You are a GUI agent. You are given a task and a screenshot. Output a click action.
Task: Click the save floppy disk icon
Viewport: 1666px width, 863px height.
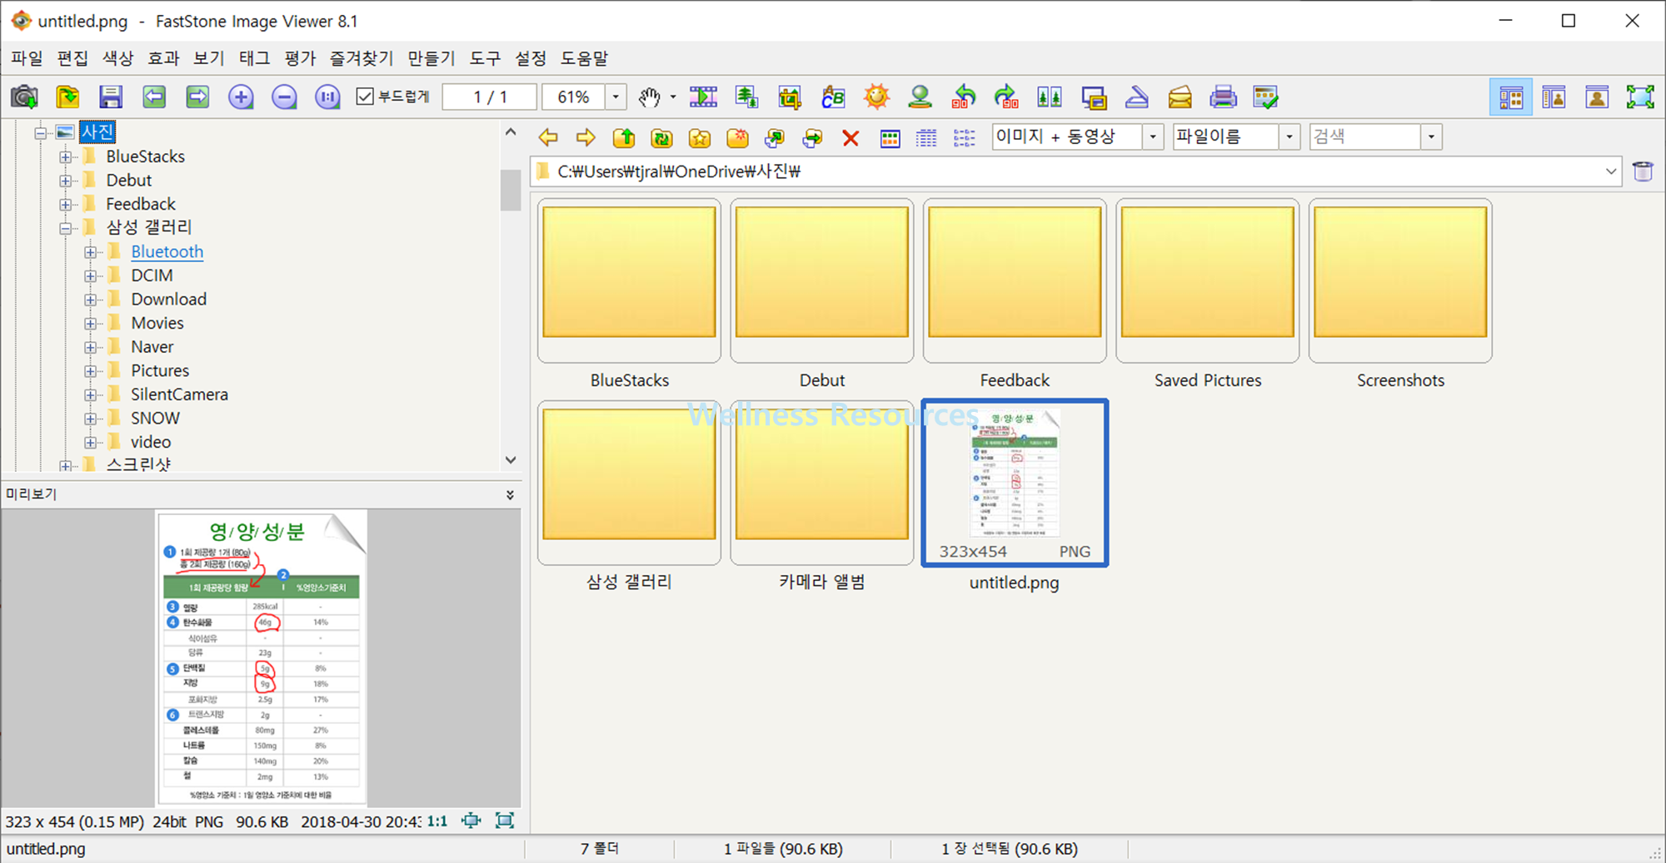(x=111, y=97)
